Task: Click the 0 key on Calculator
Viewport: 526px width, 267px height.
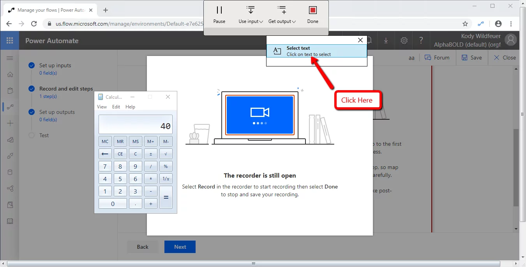Action: click(113, 204)
